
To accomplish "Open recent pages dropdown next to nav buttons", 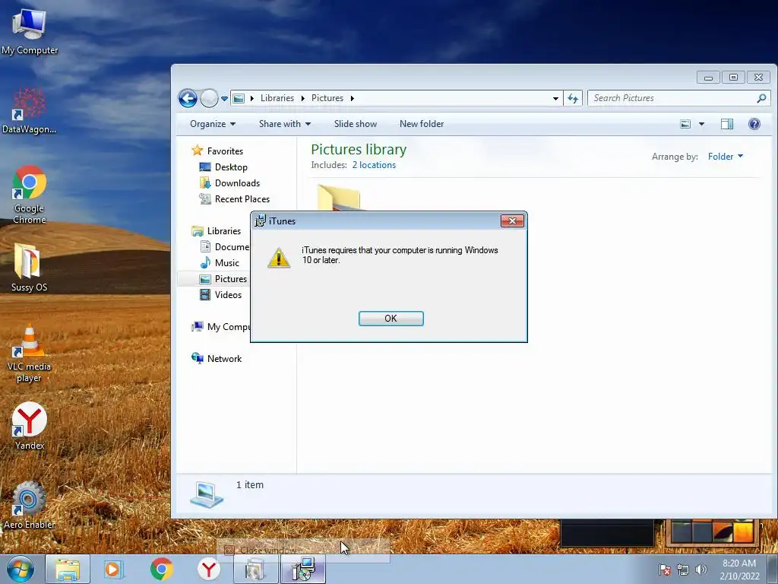I will (224, 98).
